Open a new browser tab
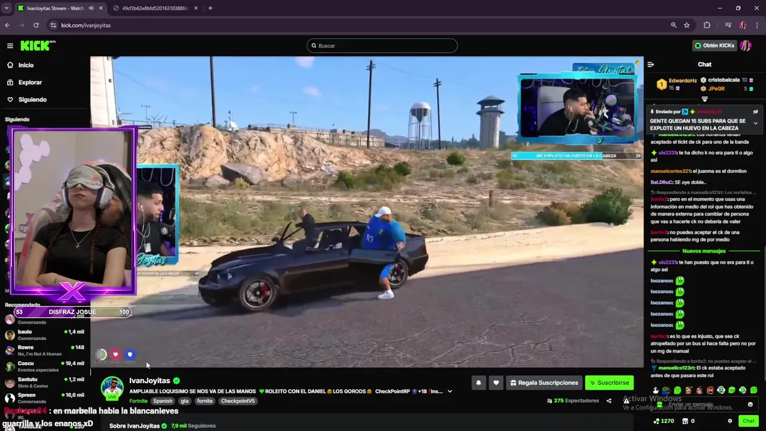 tap(210, 8)
